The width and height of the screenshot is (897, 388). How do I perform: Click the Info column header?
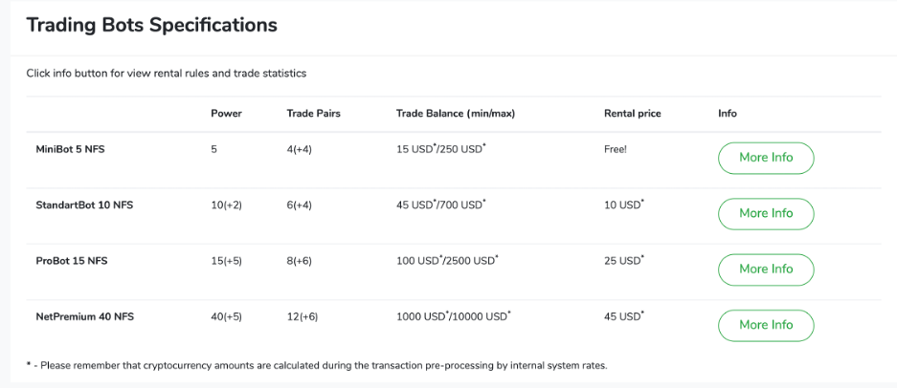[x=728, y=114]
